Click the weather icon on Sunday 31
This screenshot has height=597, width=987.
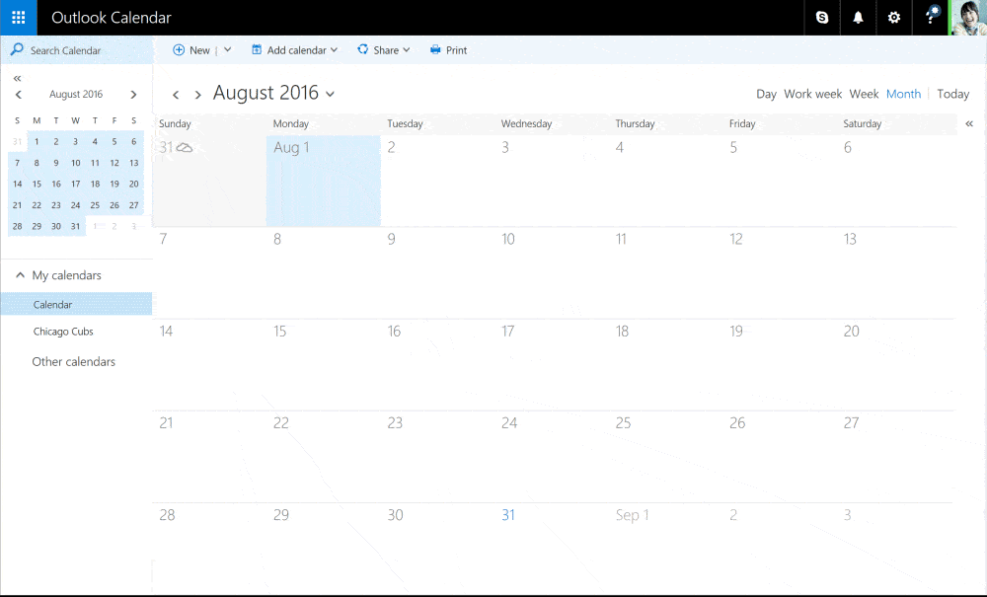click(185, 148)
